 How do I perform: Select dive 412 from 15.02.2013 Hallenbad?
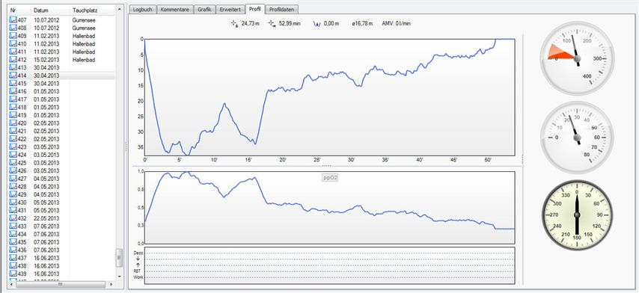[x=62, y=59]
